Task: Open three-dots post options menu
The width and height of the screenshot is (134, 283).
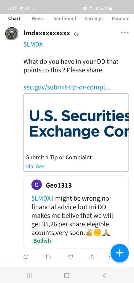Action: pos(125,33)
